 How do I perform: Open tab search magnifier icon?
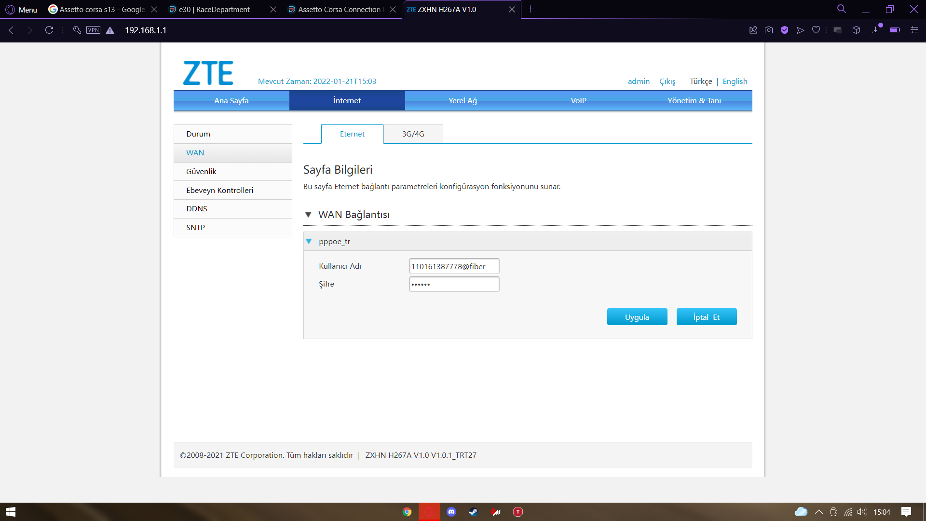(842, 9)
